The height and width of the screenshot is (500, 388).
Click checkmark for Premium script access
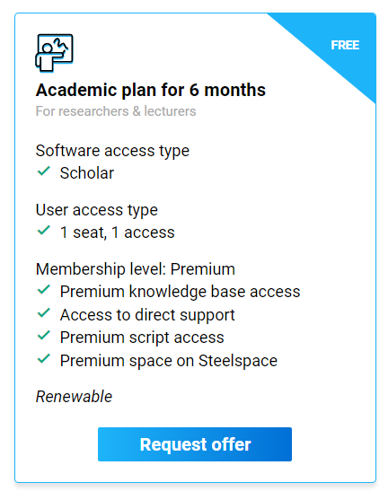click(44, 336)
